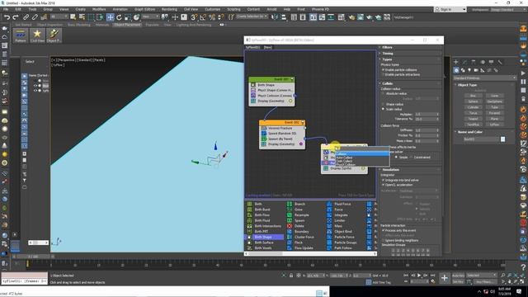The width and height of the screenshot is (528, 297).
Task: Click the Auto Key button
Action: [458, 276]
